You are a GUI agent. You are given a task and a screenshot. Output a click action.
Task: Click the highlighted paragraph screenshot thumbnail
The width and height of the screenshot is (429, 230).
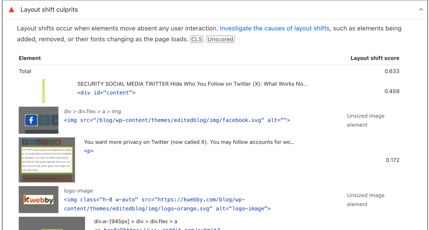point(47,160)
